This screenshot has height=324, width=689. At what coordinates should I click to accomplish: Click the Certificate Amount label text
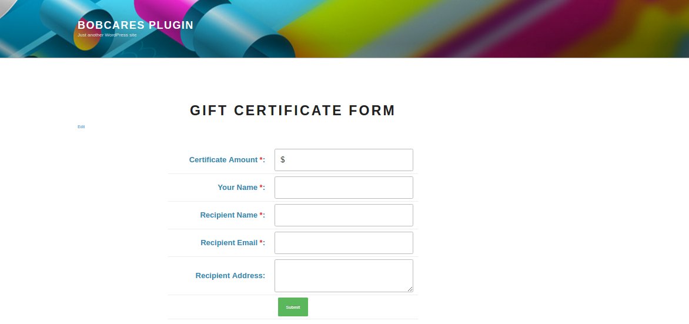tap(223, 159)
